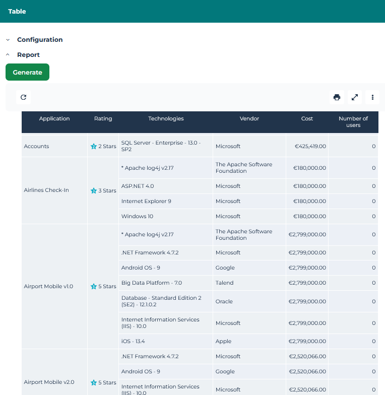The width and height of the screenshot is (385, 395).
Task: Click the Number of users column header
Action: coord(353,122)
